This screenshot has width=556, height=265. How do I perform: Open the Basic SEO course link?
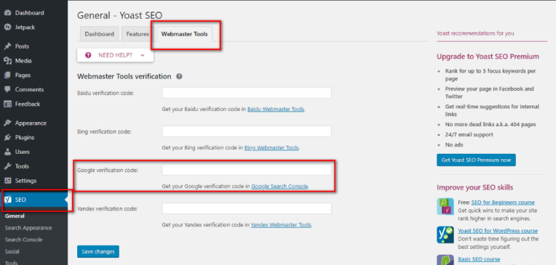[x=479, y=259]
